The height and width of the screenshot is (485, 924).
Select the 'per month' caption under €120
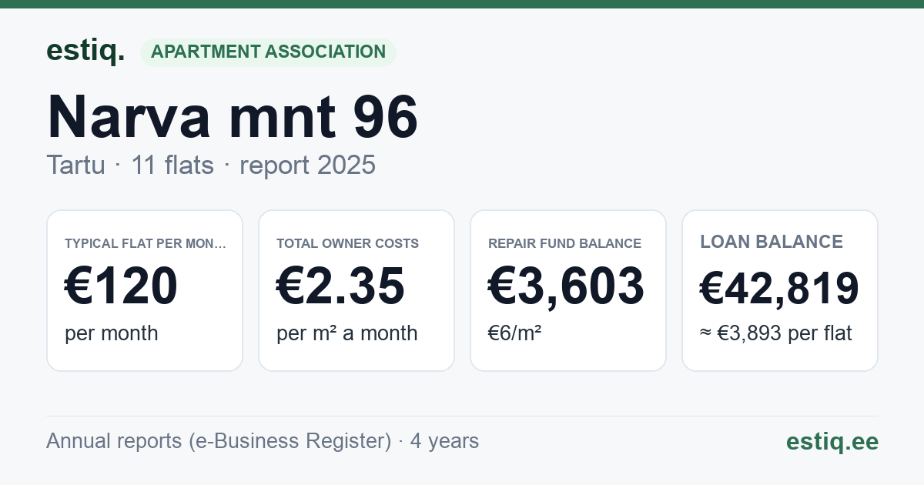[x=112, y=333]
